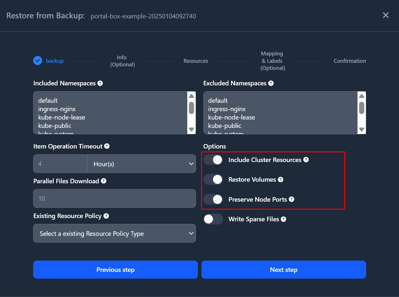Click Excluded Namespaces scrollbar thumb
Image resolution: width=399 pixels, height=297 pixels.
pos(362,108)
